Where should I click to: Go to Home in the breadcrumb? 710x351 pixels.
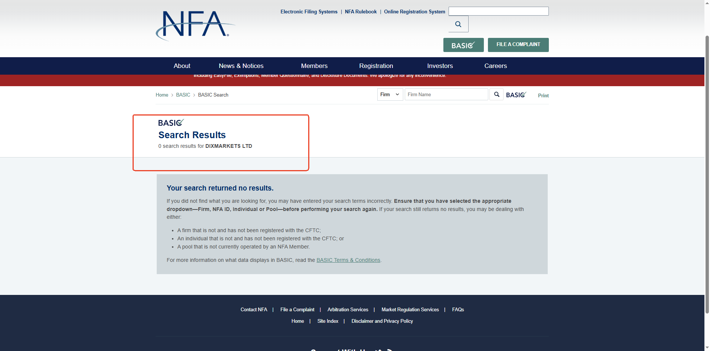pos(162,95)
